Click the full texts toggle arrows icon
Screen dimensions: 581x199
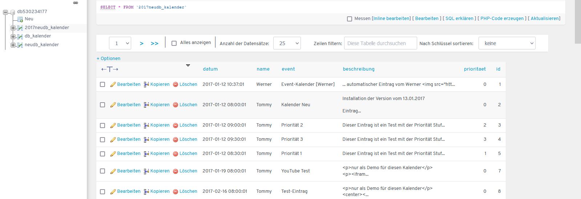[110, 69]
